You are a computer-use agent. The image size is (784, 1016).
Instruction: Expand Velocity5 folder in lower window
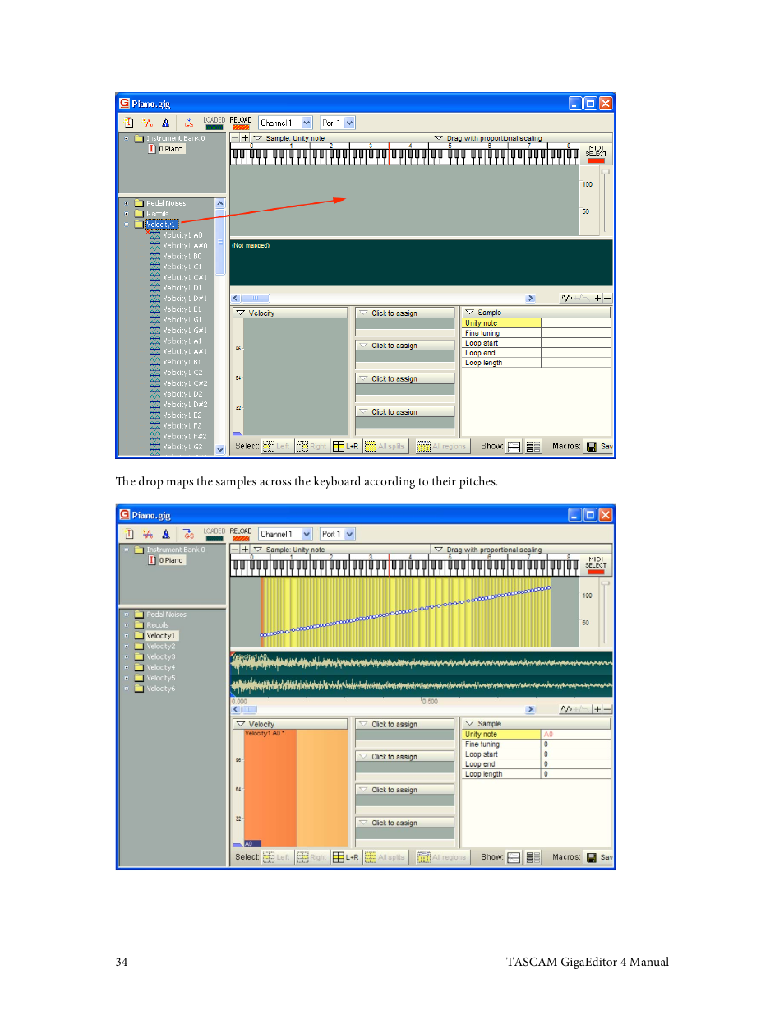[x=127, y=678]
